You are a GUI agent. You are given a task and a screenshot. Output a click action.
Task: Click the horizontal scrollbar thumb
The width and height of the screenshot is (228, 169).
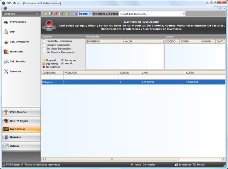point(112,159)
